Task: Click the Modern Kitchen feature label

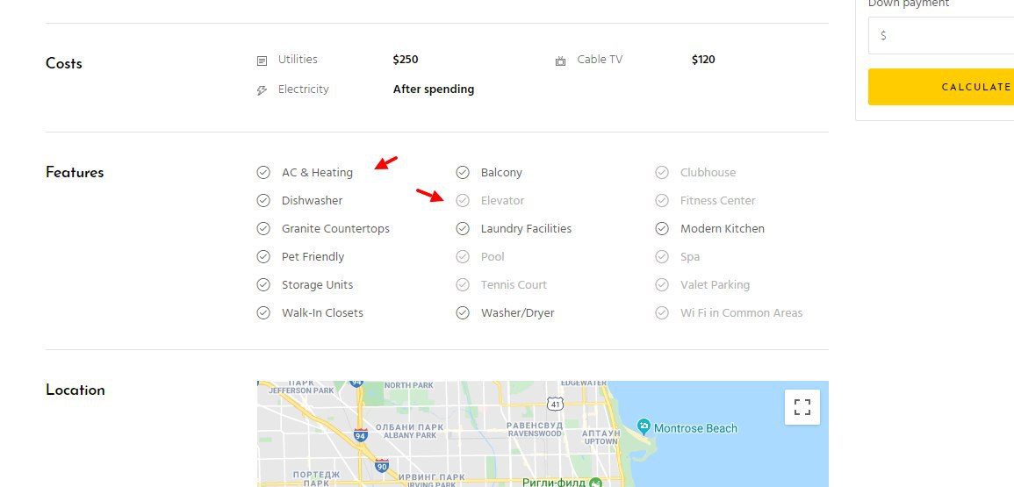Action: (x=722, y=229)
